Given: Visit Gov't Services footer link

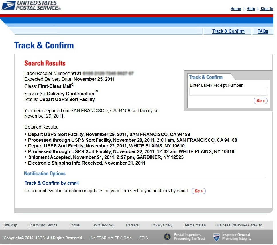Looking at the screenshot, I should click(103, 225).
